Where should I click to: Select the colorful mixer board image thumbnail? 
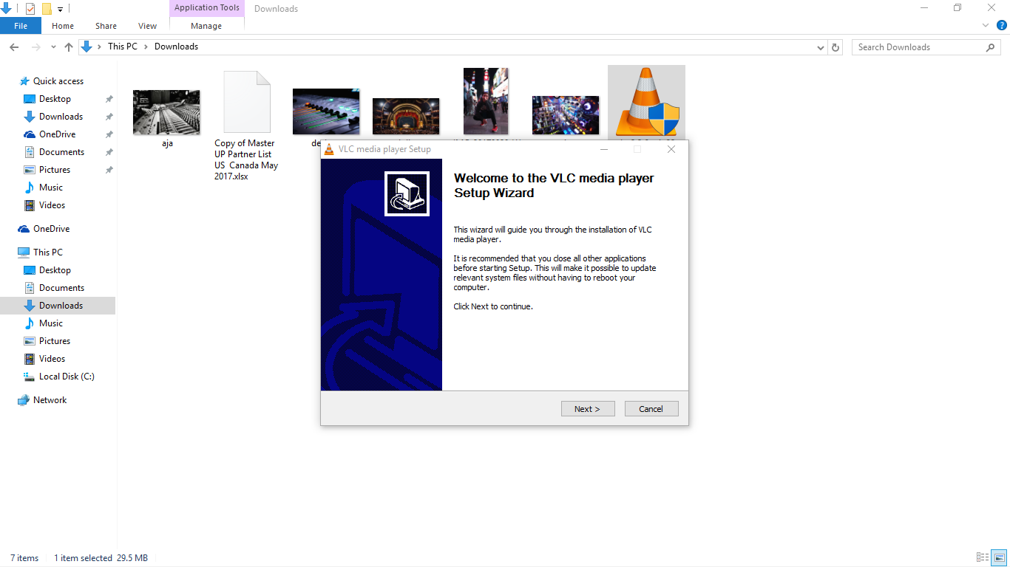[326, 111]
